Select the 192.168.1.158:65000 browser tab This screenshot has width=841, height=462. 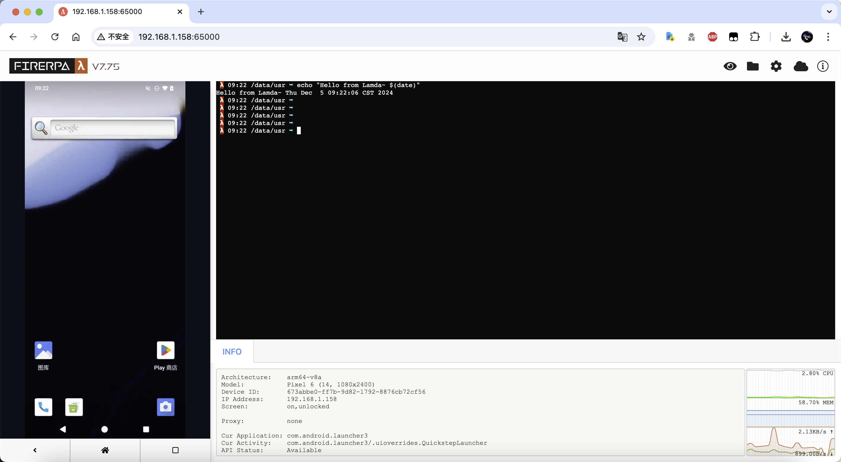click(108, 11)
